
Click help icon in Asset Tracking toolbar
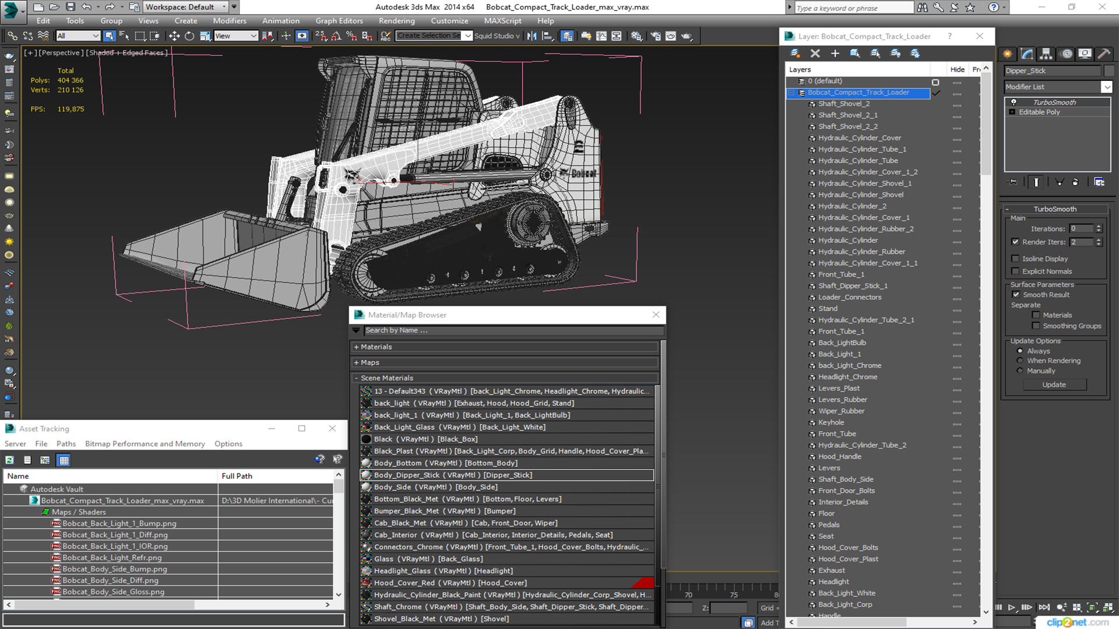tap(319, 460)
